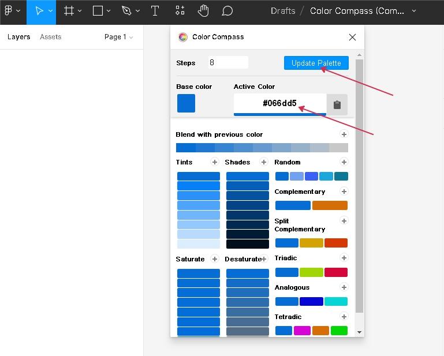Add Tetradic palette with plus icon

[x=344, y=317]
